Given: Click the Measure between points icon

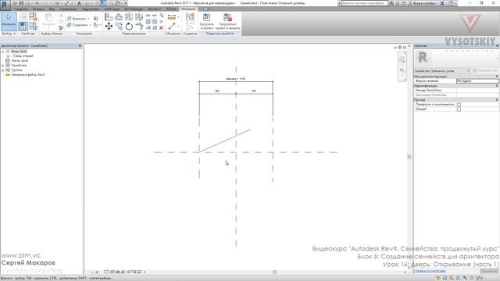Looking at the screenshot, I should point(172,26).
